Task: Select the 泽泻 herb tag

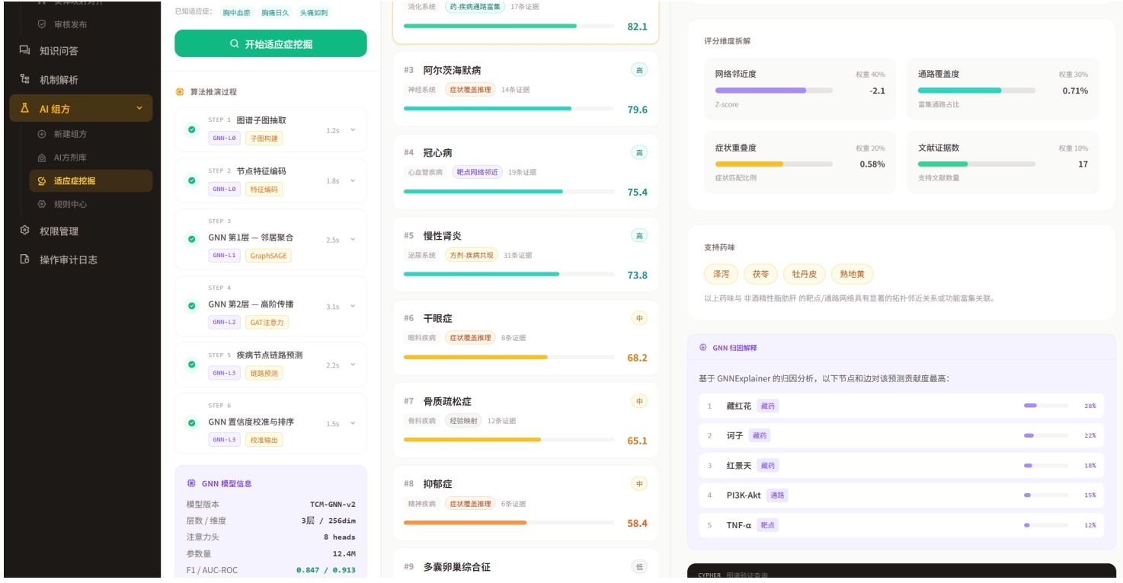Action: [x=720, y=274]
